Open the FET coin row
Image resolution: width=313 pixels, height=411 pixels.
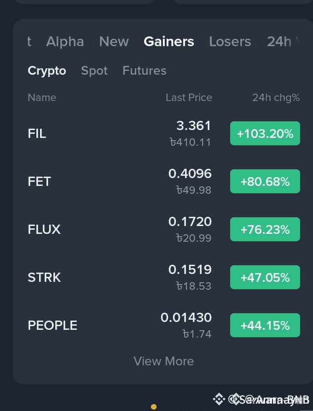[x=164, y=181]
